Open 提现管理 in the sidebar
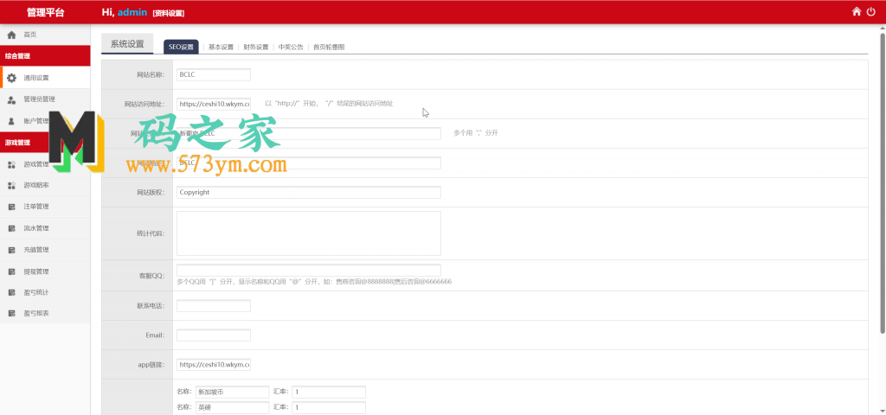886x415 pixels. tap(45, 271)
